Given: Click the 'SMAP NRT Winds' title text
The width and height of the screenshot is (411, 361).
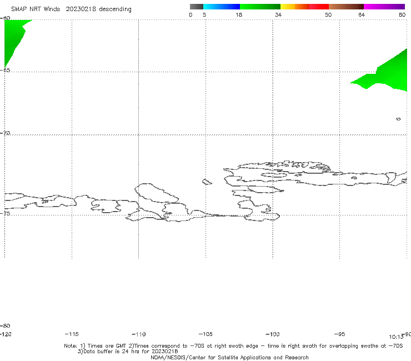Looking at the screenshot, I should click(36, 9).
